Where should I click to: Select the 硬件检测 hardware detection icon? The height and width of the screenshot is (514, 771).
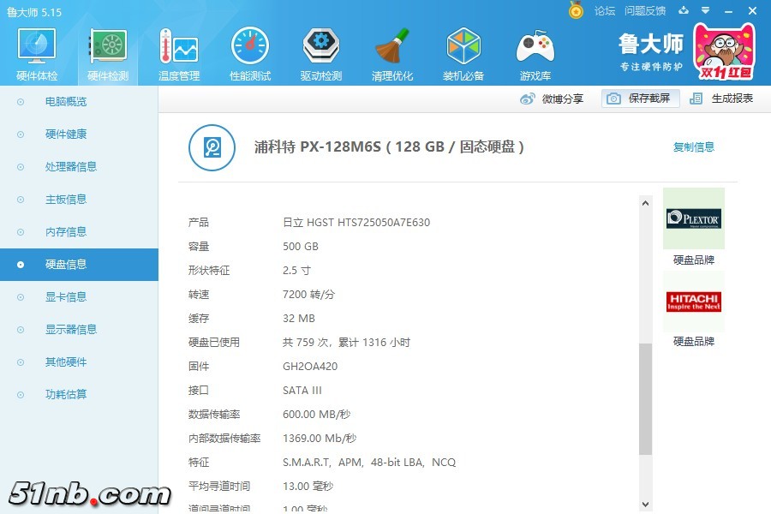click(x=108, y=54)
